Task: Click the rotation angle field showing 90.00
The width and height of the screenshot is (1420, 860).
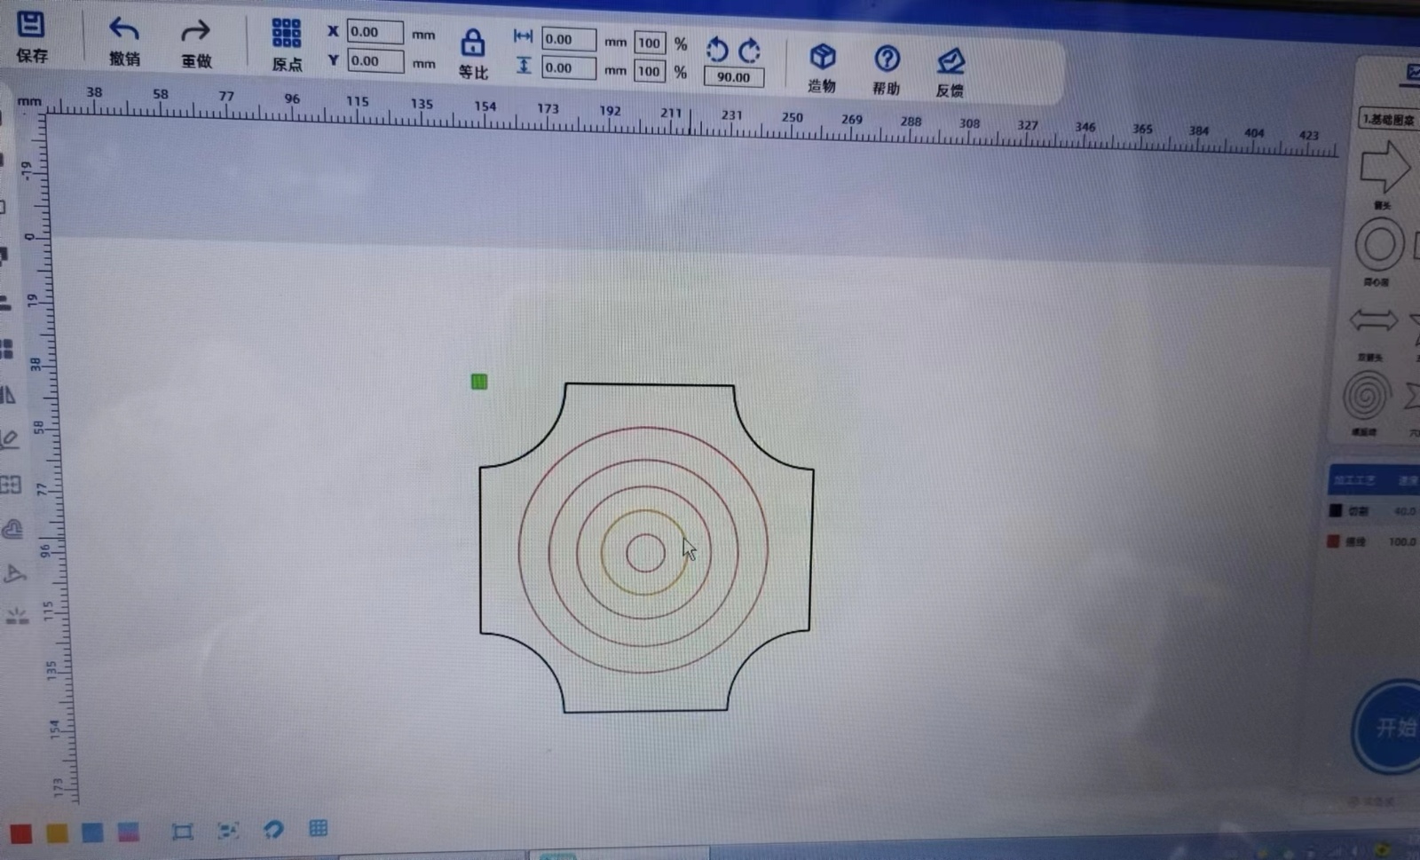Action: (x=733, y=77)
